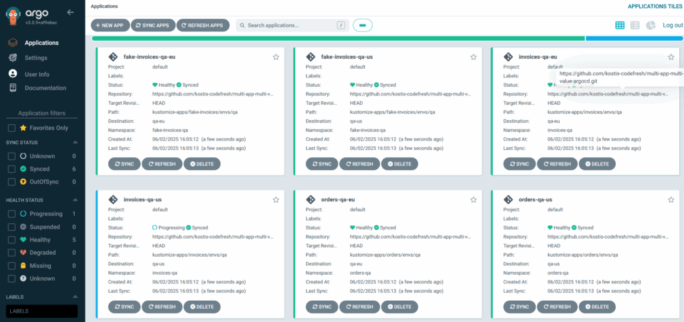
Task: Favorite orders-qa-eu with its star
Action: 474,200
